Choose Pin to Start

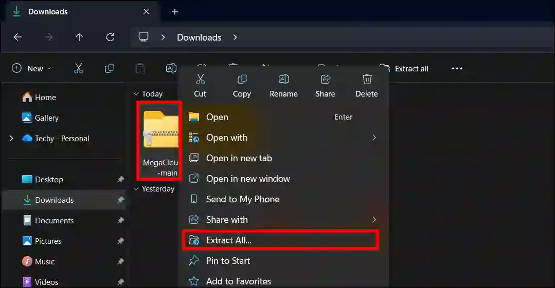click(281, 260)
